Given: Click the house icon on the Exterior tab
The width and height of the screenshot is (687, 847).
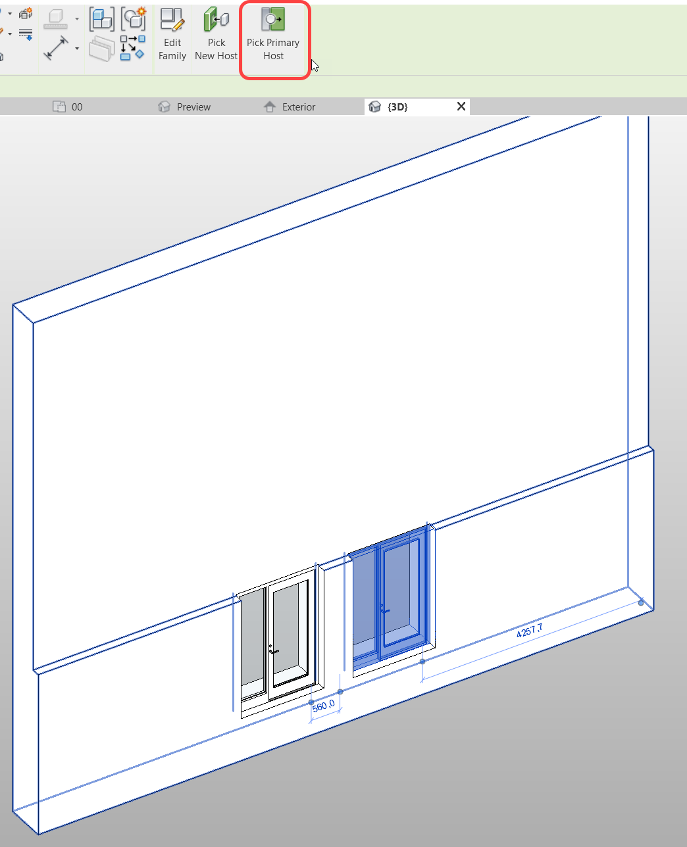Looking at the screenshot, I should point(270,106).
